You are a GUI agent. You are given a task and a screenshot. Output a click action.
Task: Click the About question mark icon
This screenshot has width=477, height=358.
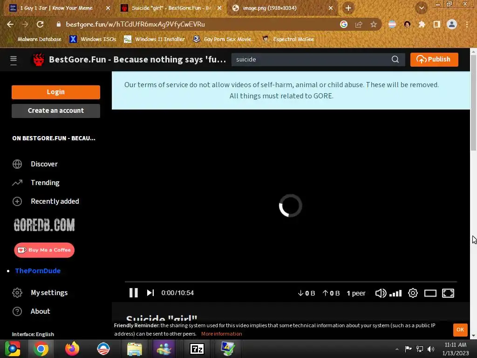coord(17,311)
